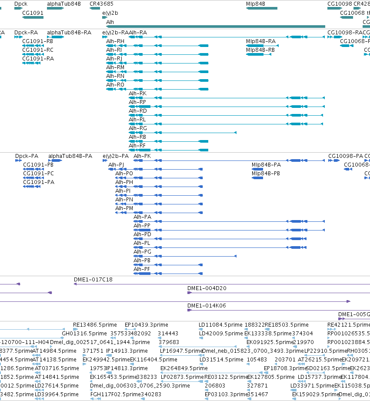Select transcript Alh-RF
370x401 pixels.
(169, 150)
